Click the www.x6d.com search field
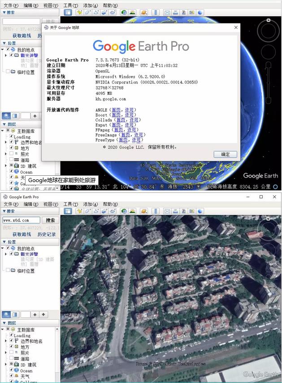Image resolution: width=282 pixels, height=383 pixels. pyautogui.click(x=21, y=220)
